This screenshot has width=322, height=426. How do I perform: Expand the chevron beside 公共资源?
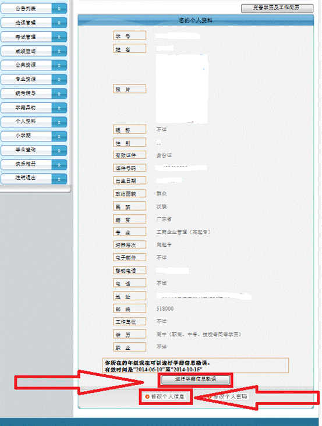click(59, 65)
